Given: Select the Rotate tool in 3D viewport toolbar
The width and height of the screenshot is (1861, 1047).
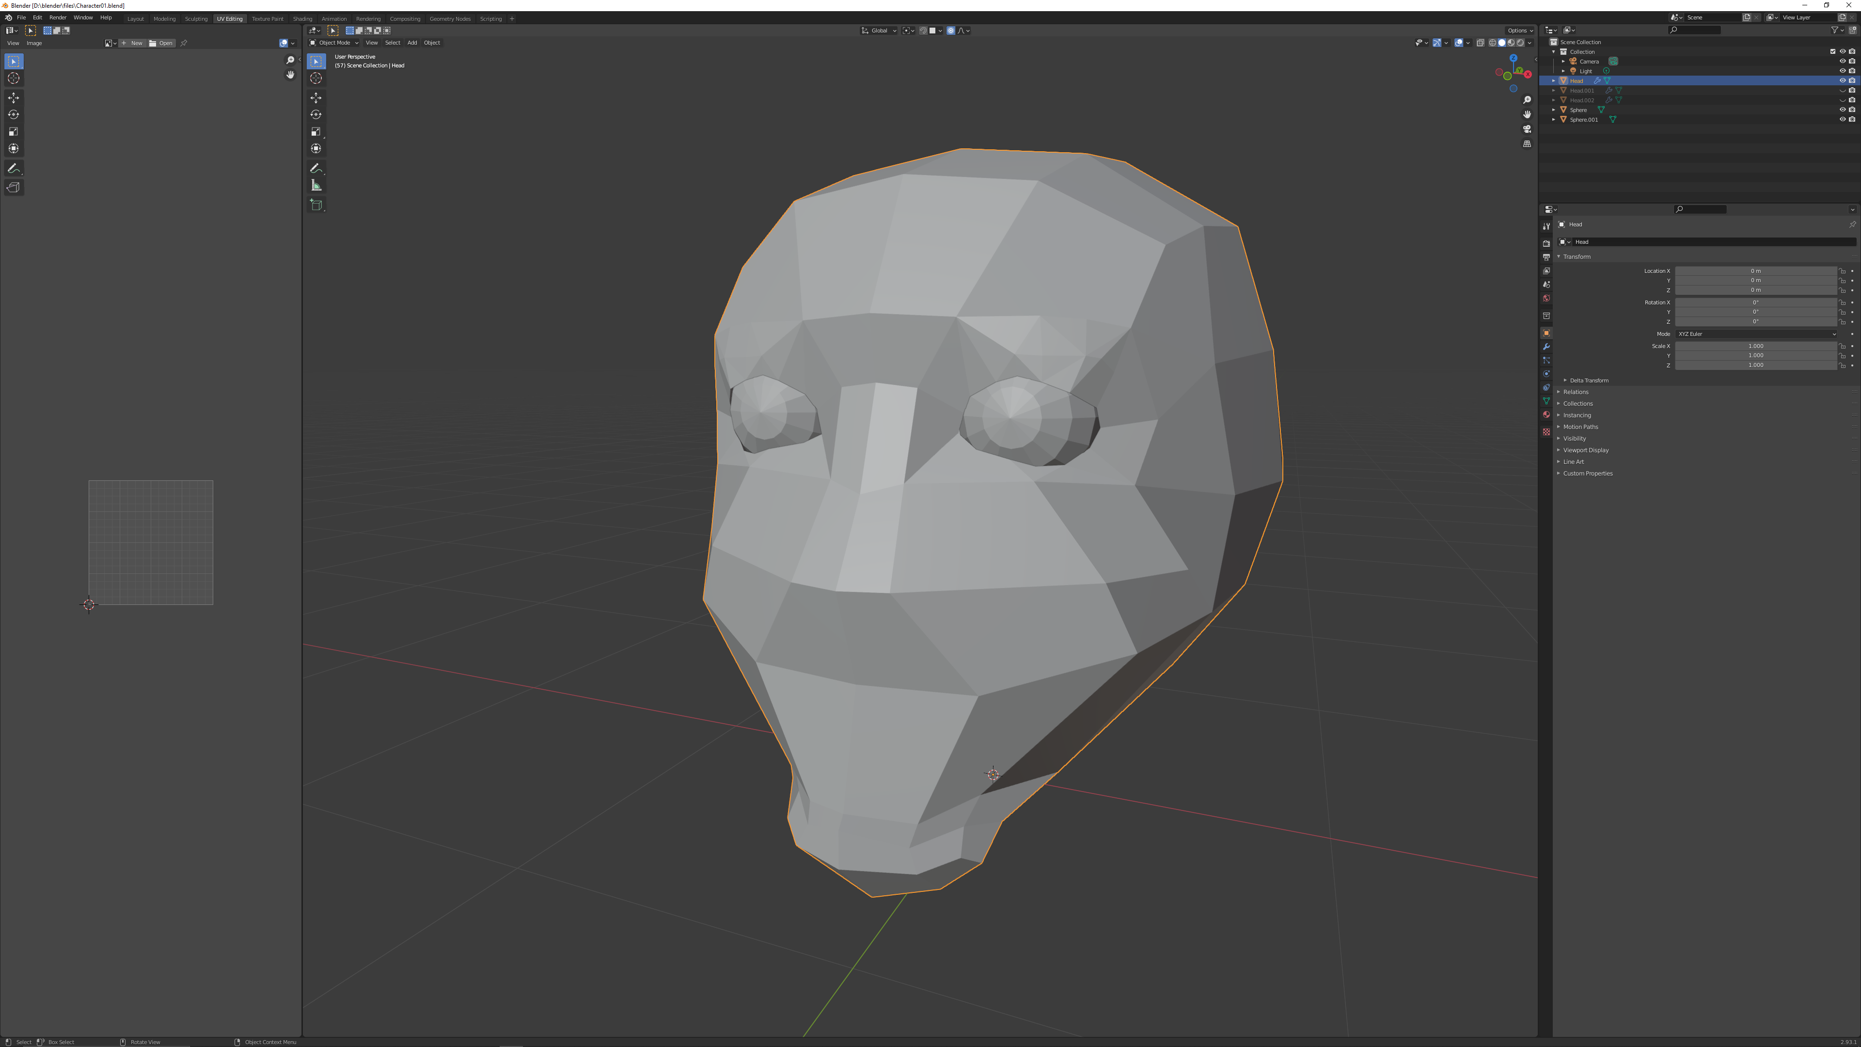Looking at the screenshot, I should coord(315,114).
